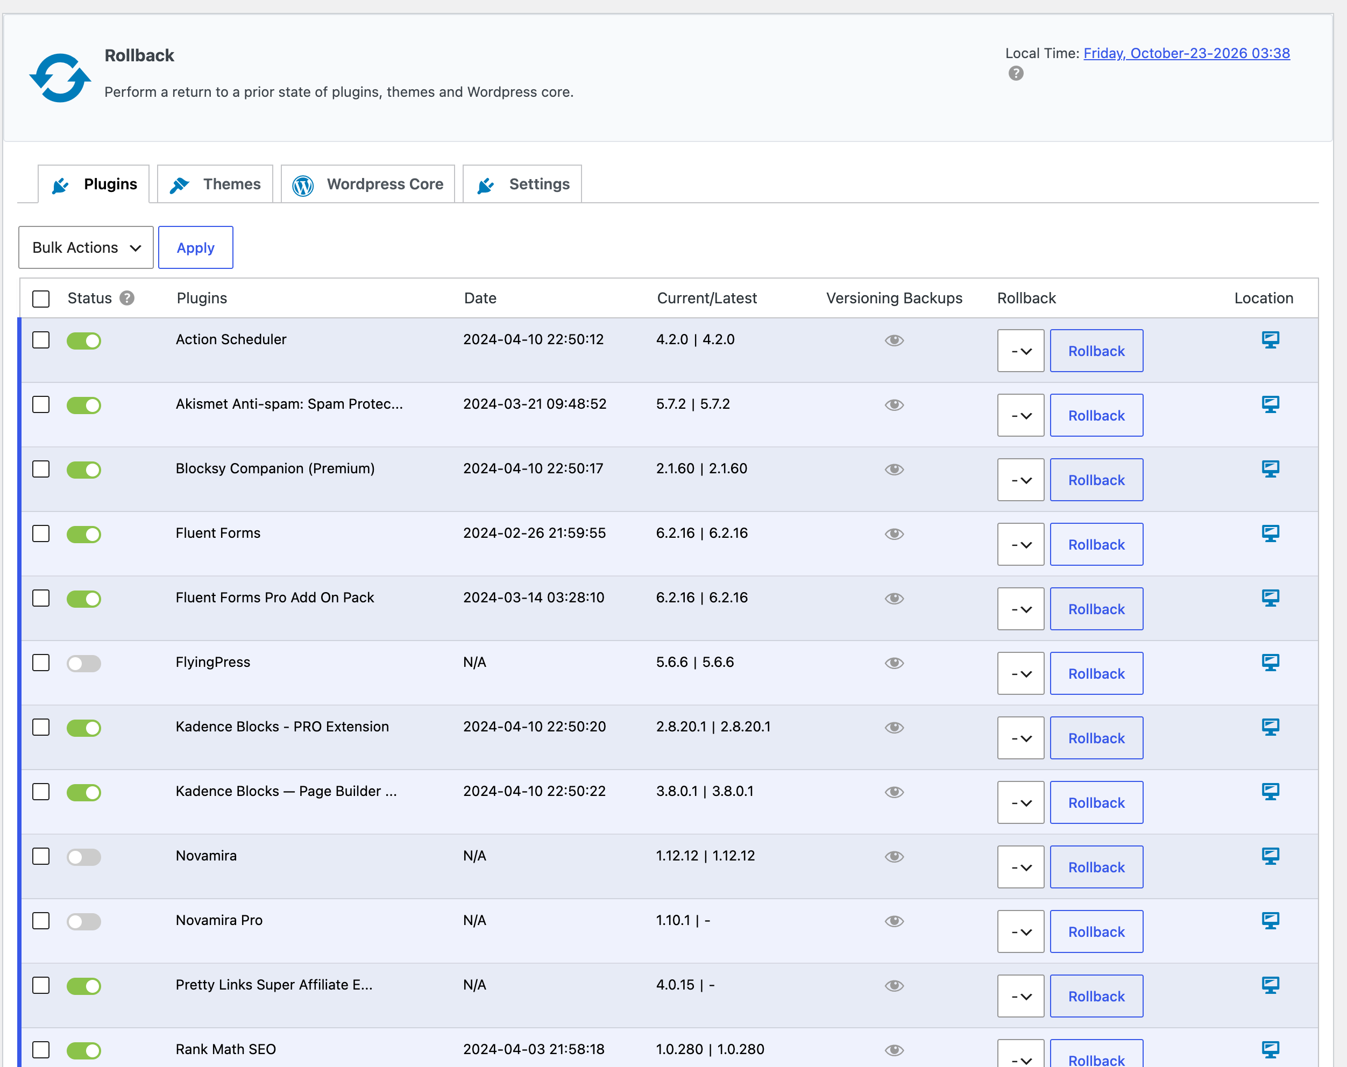The height and width of the screenshot is (1067, 1347).
Task: Click help icon below Local Time
Action: point(1016,74)
